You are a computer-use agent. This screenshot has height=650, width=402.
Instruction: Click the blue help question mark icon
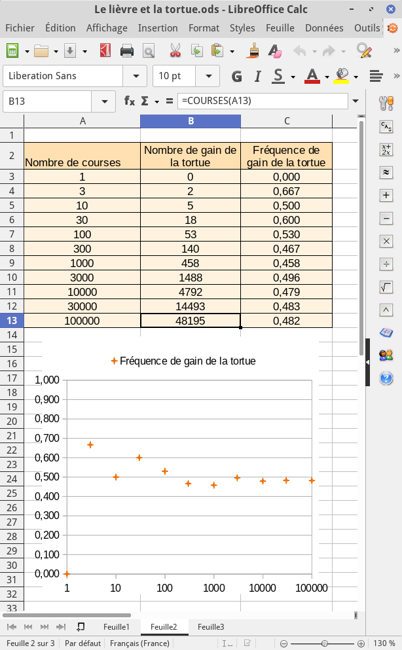386,378
